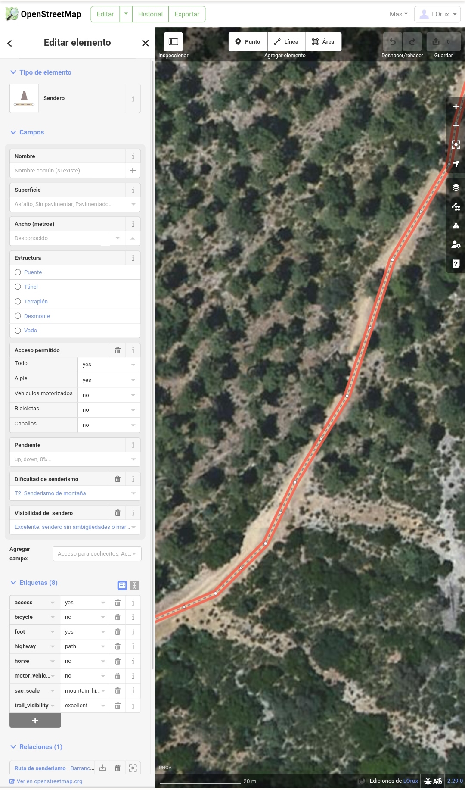Collapse the Etiquetas (8) section
This screenshot has width=465, height=790.
pyautogui.click(x=34, y=583)
